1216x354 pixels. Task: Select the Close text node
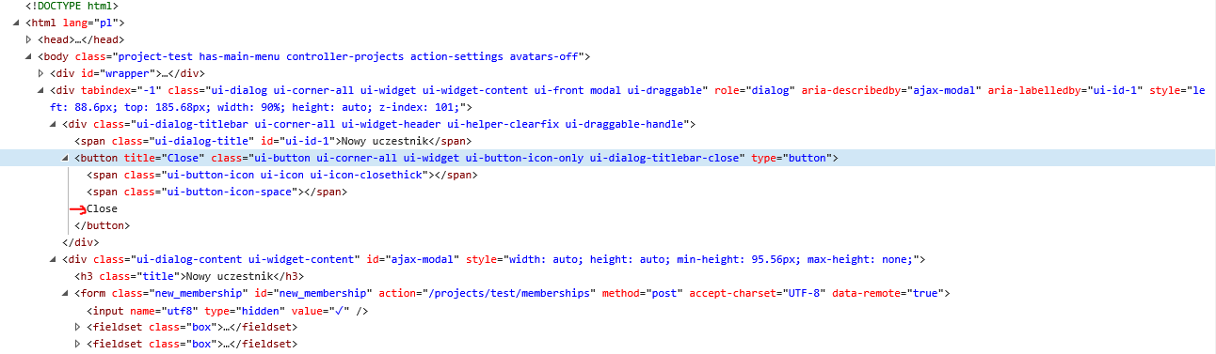click(102, 208)
